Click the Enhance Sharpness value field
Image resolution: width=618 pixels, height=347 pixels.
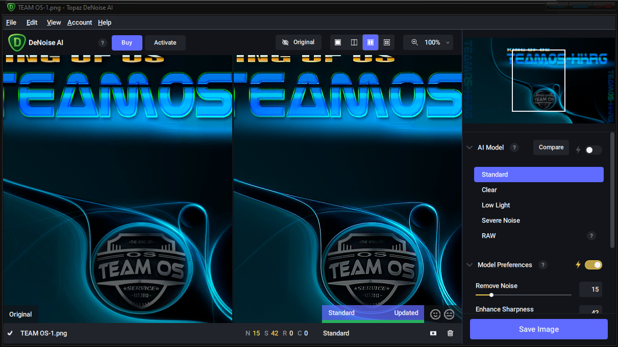(590, 310)
